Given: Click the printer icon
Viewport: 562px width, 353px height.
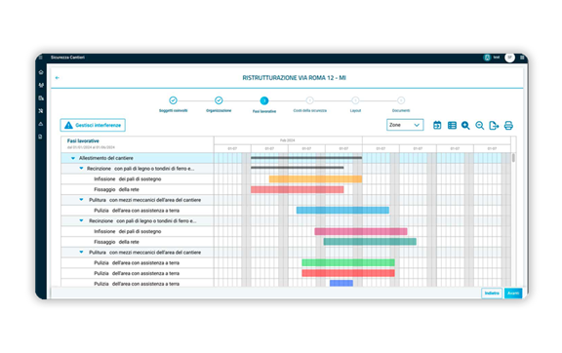Looking at the screenshot, I should pos(508,125).
